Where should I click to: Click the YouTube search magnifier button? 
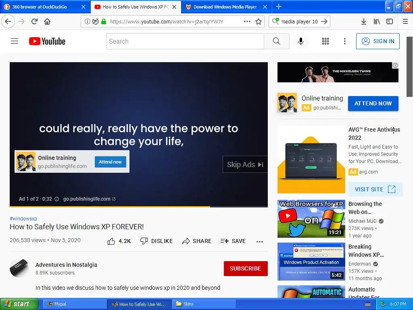pos(277,41)
